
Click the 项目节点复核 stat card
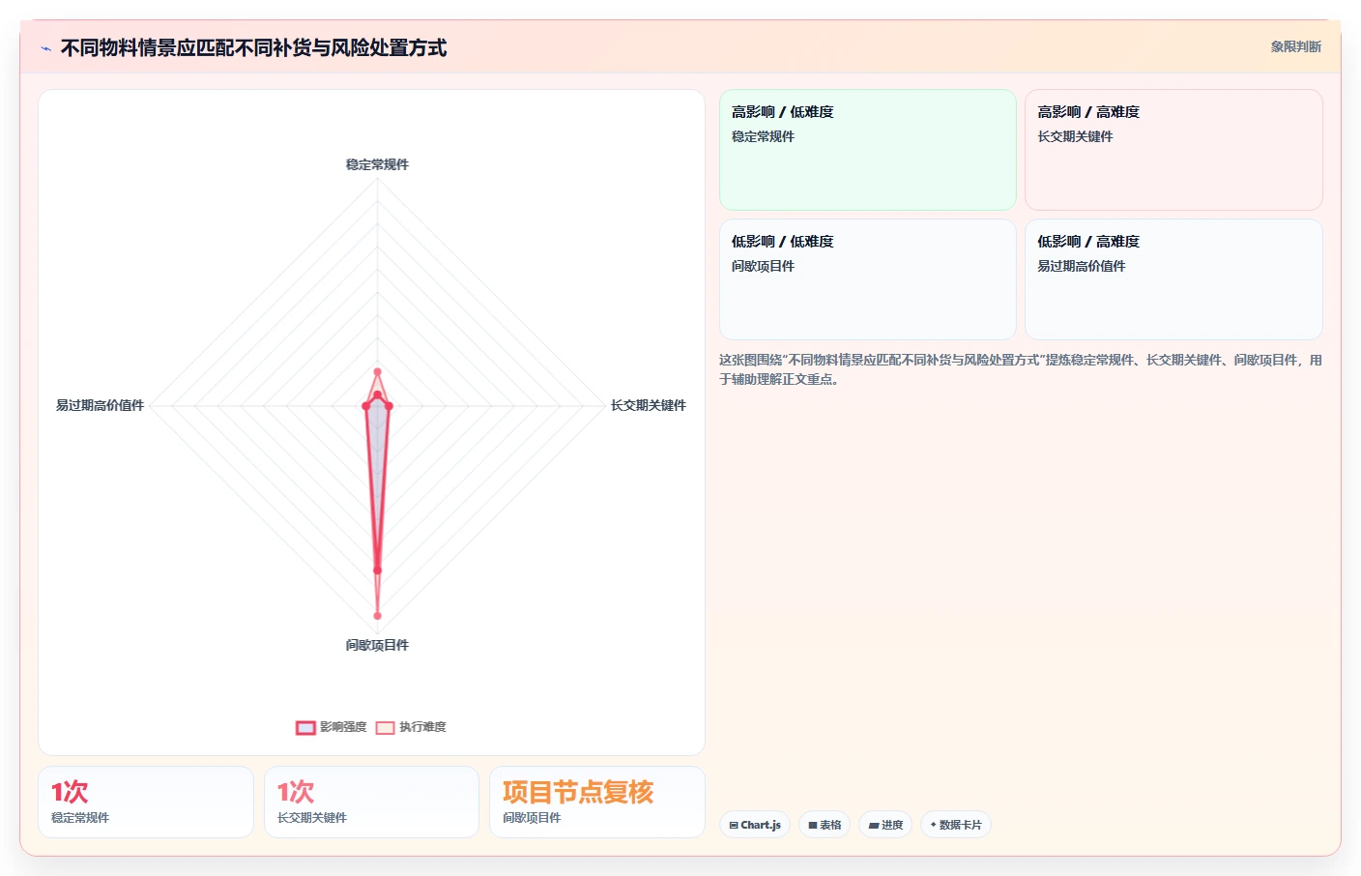pos(597,802)
